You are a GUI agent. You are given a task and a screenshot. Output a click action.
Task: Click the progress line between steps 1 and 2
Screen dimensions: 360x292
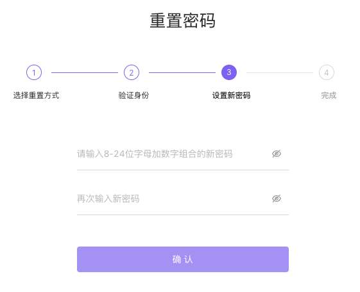(85, 72)
